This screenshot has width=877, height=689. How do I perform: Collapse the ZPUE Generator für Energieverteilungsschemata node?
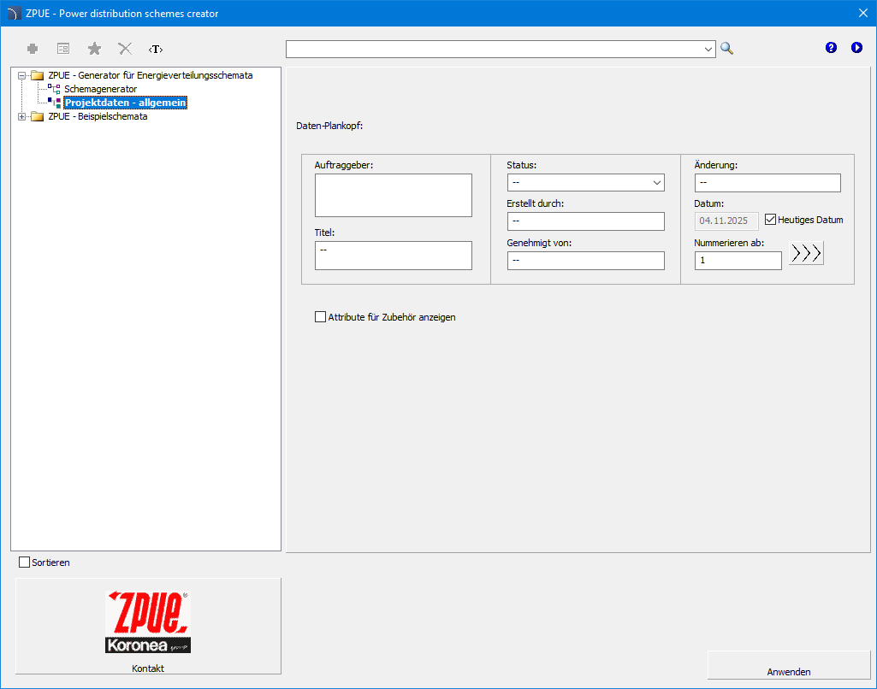coord(22,75)
